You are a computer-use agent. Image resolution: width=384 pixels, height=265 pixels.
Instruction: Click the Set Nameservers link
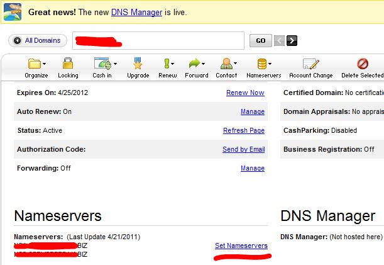(241, 245)
